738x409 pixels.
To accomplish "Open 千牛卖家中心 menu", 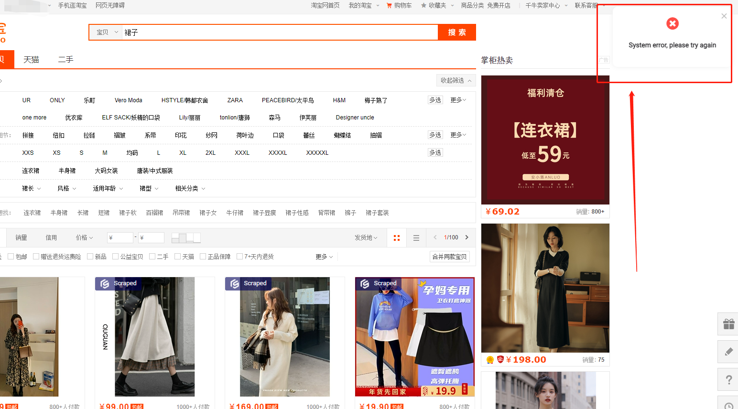I will tap(543, 5).
